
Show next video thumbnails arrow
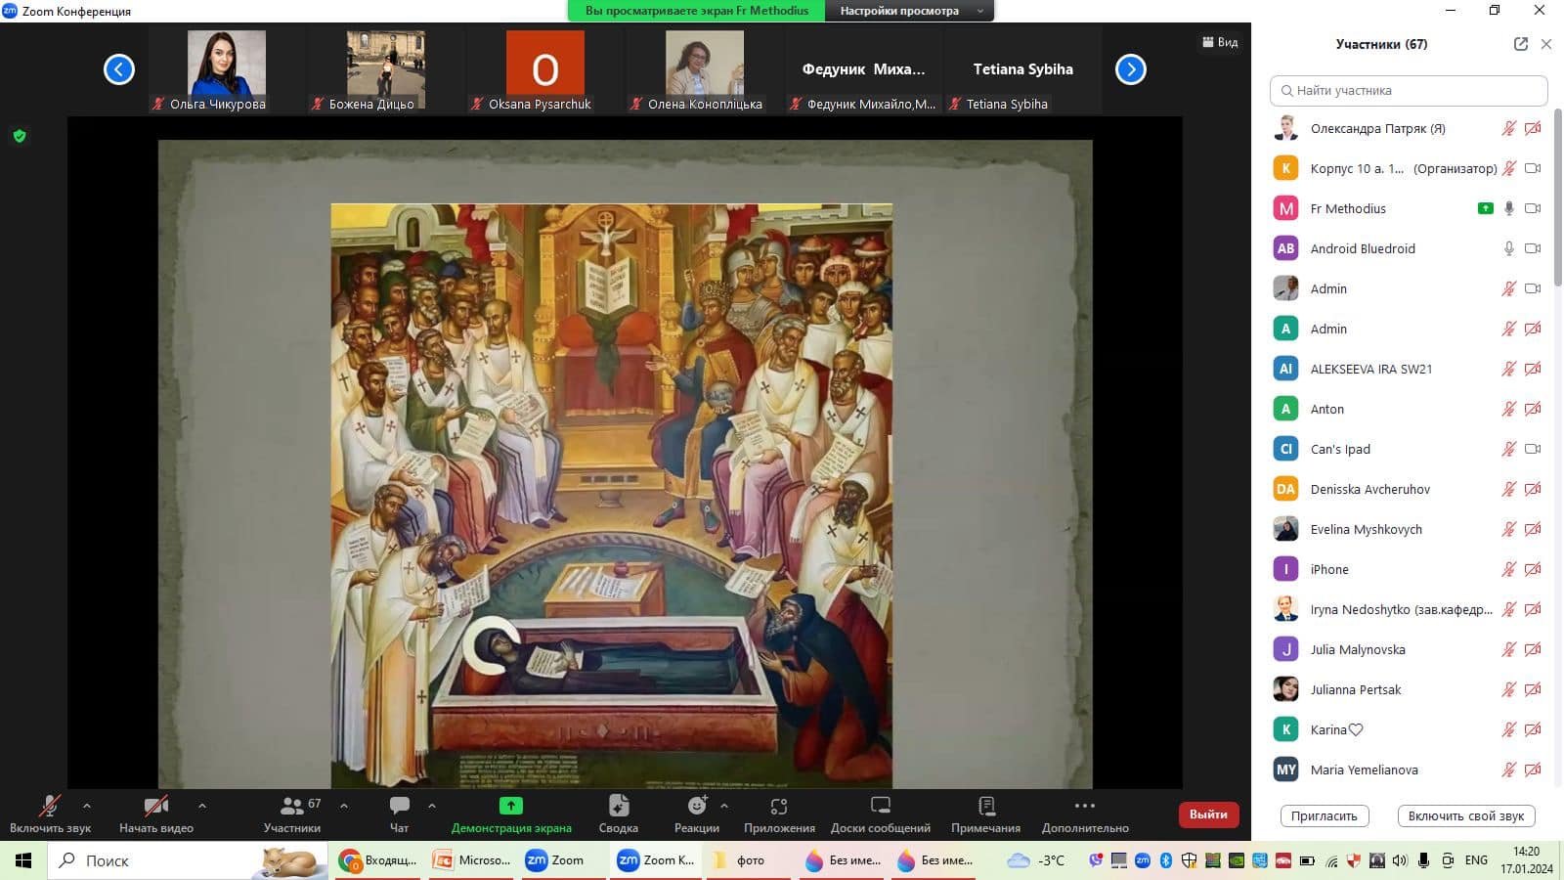coord(1131,69)
